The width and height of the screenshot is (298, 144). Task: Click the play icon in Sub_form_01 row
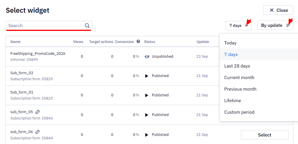pos(147,95)
